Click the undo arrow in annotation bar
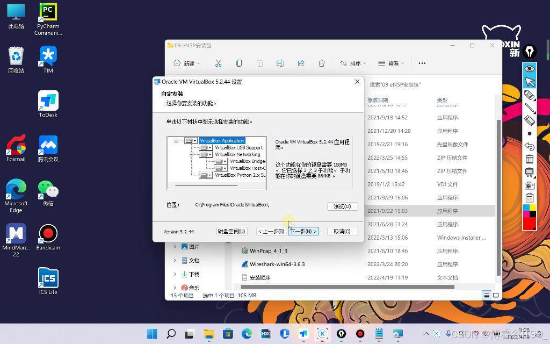The image size is (550, 344). click(529, 146)
